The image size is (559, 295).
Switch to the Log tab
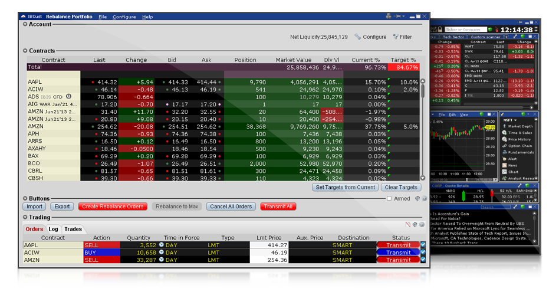53,229
